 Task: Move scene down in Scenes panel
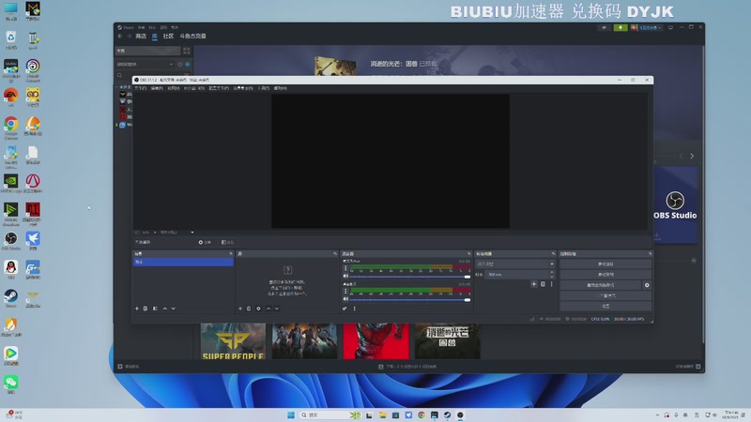click(x=174, y=309)
